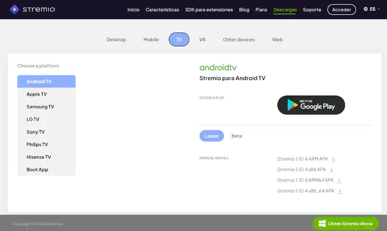This screenshot has width=387, height=231.
Task: Switch to the Mobile tab
Action: [x=151, y=40]
